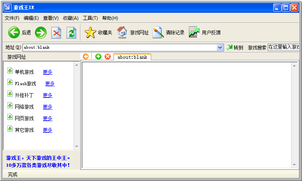
Task: Click the Flash游戏 category text
Action: tap(25, 84)
